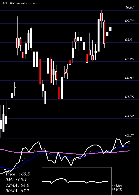Click the 69.74 price axis label
139x195 pixels.
[x=130, y=21]
